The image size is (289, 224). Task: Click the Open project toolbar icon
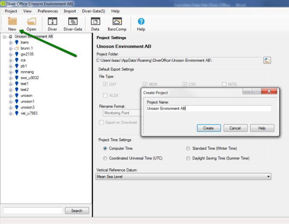click(x=31, y=21)
